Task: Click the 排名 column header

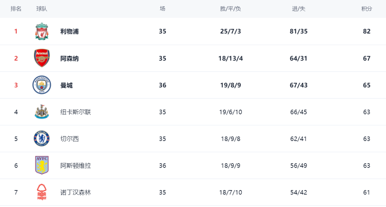Action: tap(16, 9)
